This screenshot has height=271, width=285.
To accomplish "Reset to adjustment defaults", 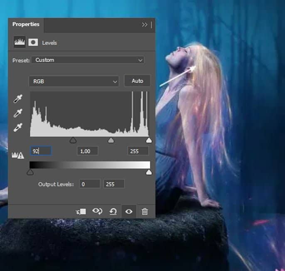I will click(x=113, y=212).
